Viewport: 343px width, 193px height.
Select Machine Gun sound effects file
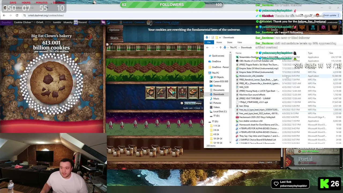(252, 95)
